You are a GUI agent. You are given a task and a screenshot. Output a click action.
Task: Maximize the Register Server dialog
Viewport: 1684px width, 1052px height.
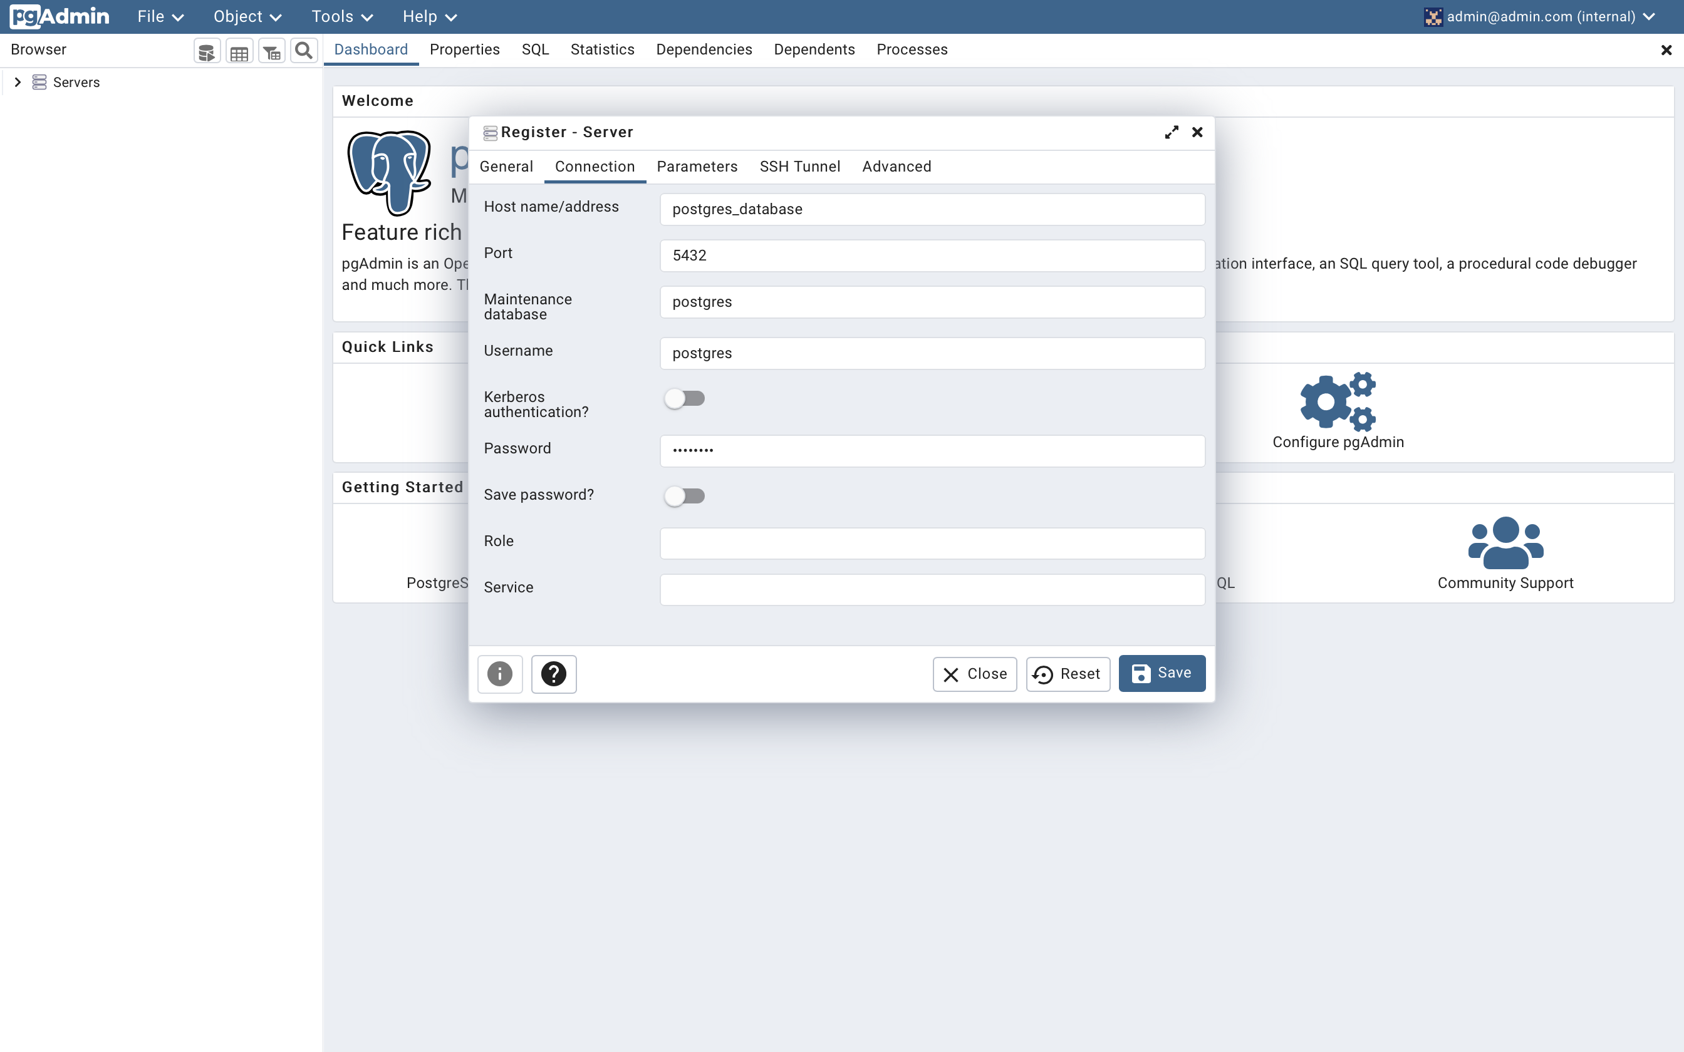[1171, 132]
